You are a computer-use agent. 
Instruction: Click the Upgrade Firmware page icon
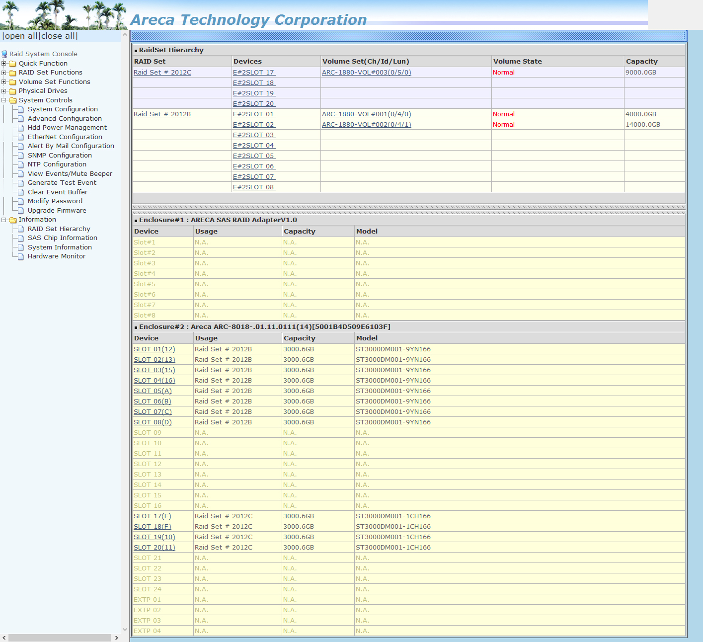[x=21, y=211]
